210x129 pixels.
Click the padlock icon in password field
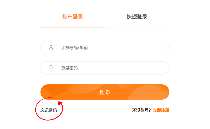pyautogui.click(x=51, y=68)
